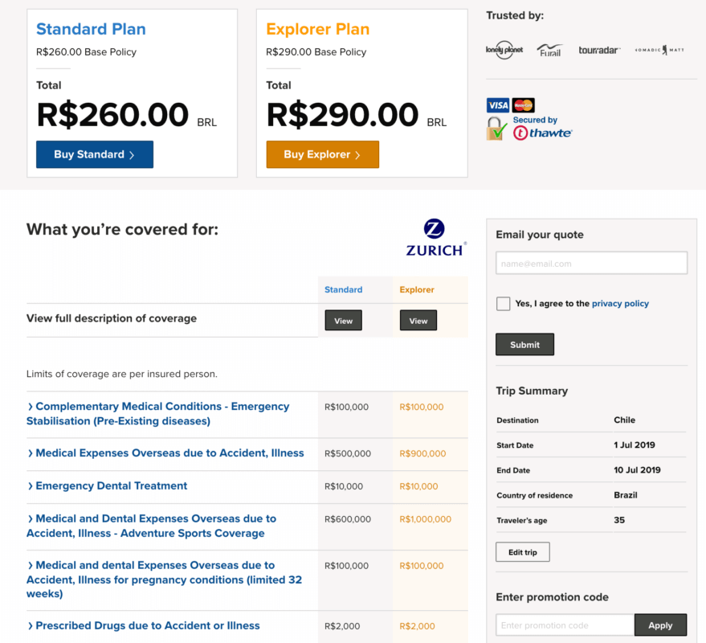Buy the Explorer plan
The width and height of the screenshot is (706, 643).
(x=322, y=154)
